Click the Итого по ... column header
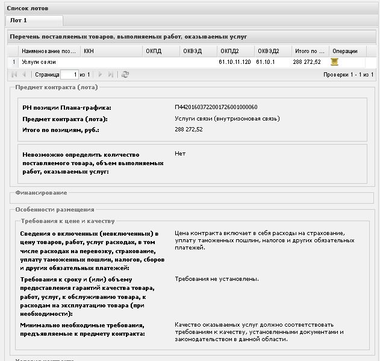This screenshot has width=380, height=361. coord(310,51)
